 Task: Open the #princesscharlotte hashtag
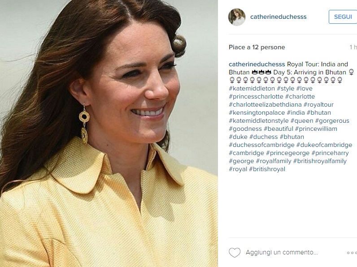pos(256,96)
